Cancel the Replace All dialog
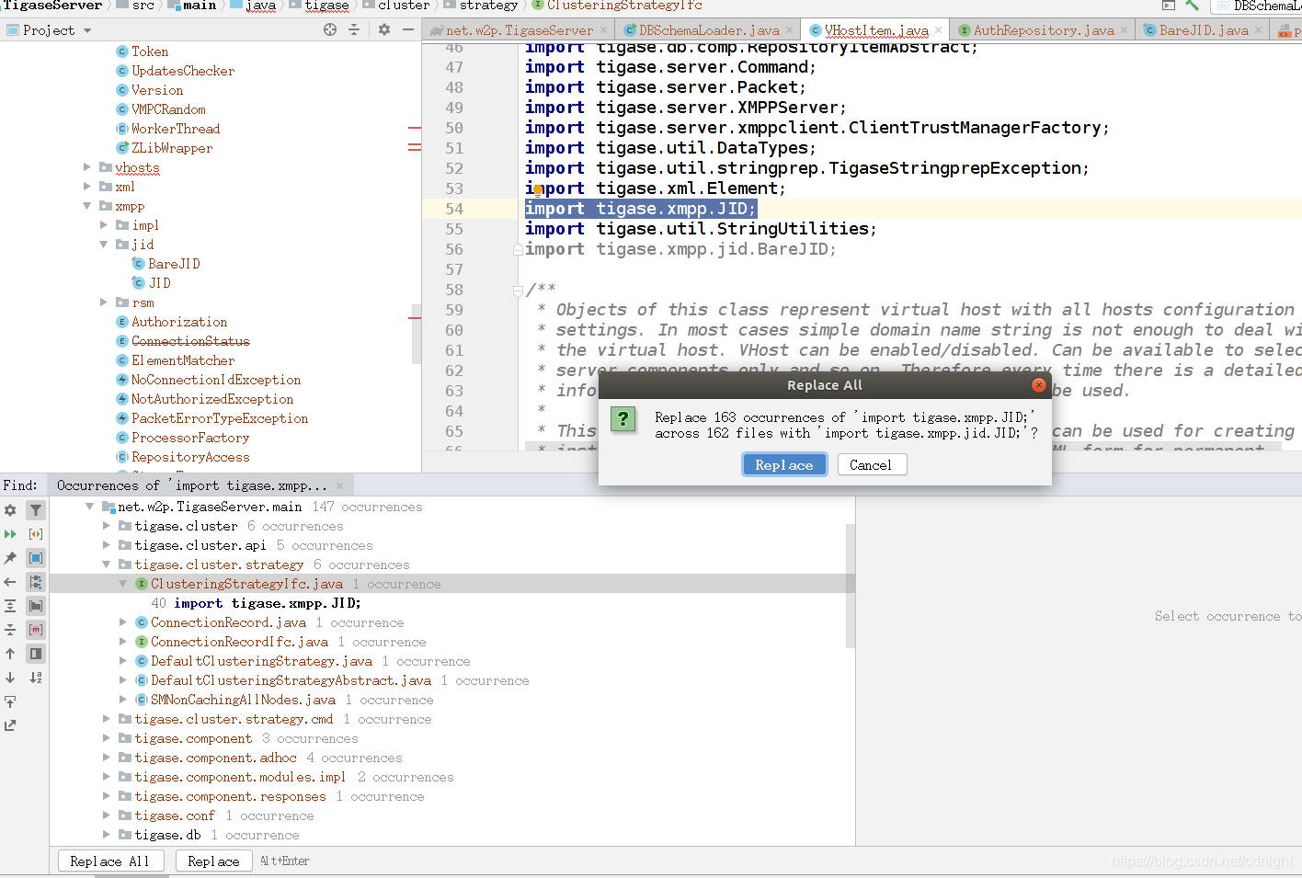 coord(871,465)
